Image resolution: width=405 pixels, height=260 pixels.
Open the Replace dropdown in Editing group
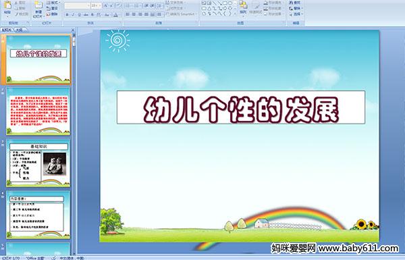coord(295,8)
